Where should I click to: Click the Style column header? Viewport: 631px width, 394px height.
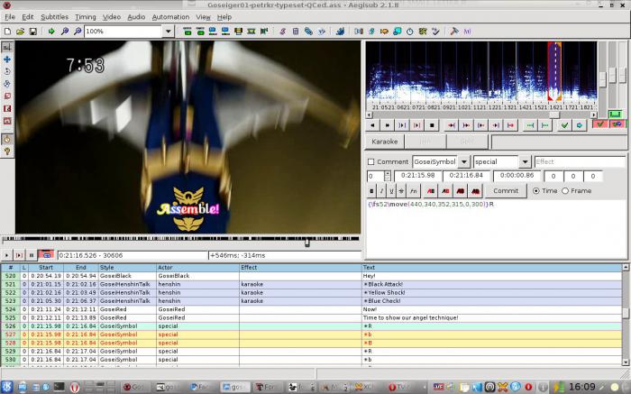[127, 267]
